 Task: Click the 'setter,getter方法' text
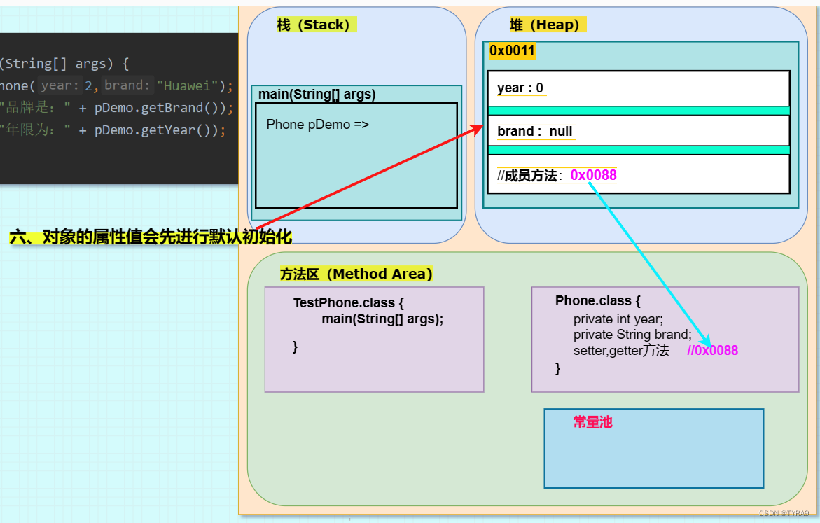(x=621, y=350)
